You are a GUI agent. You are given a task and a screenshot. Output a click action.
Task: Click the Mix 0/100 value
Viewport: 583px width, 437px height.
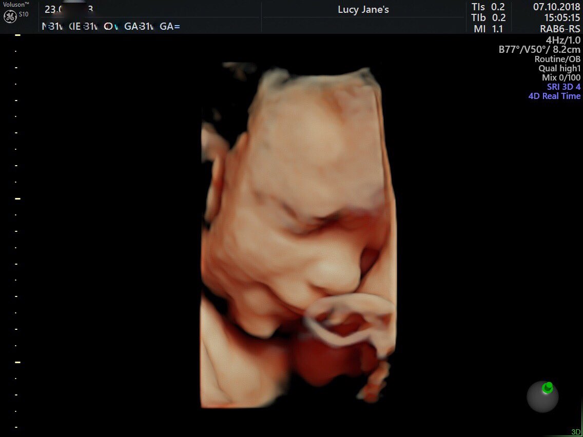click(x=561, y=77)
